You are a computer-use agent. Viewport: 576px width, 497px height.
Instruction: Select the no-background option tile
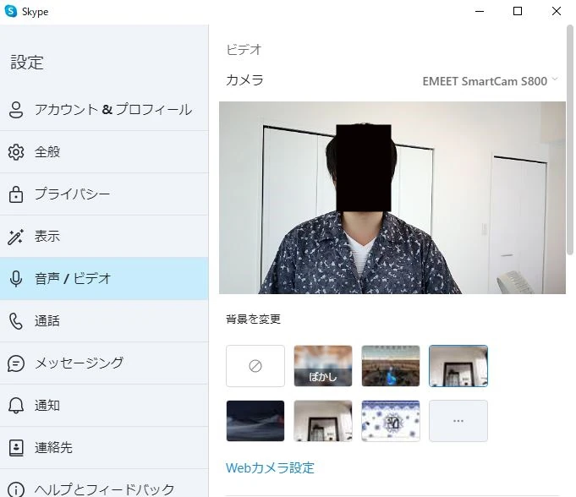(x=255, y=366)
